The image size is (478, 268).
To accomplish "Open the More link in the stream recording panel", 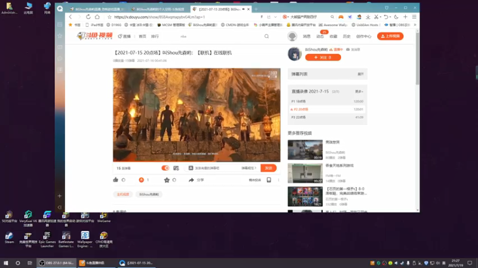I will coord(359,92).
